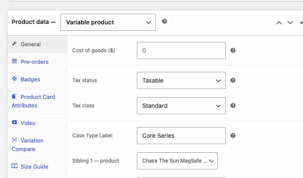Click the 'Case Type Label' label
Image resolution: width=303 pixels, height=178 pixels.
[92, 136]
